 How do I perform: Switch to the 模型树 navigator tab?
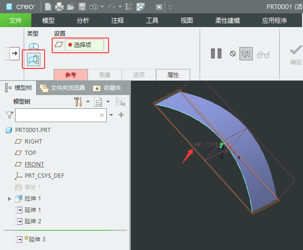coord(18,88)
